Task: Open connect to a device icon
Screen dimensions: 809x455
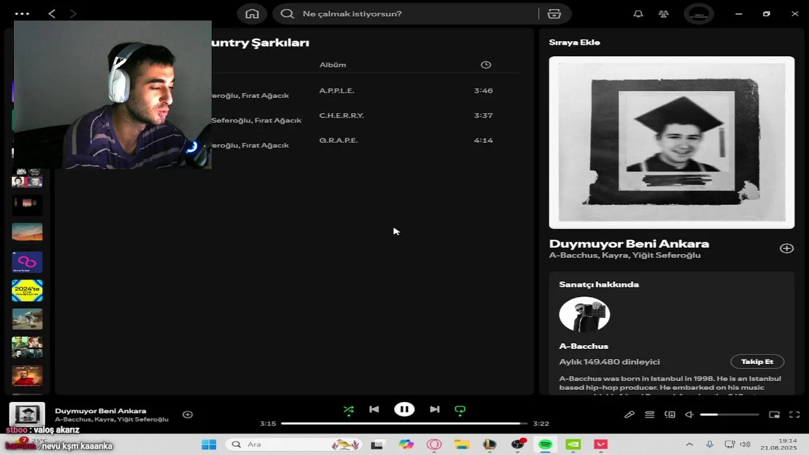Action: [x=670, y=415]
